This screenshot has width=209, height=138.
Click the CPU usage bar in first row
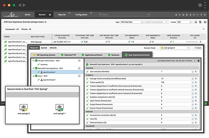(x=192, y=42)
